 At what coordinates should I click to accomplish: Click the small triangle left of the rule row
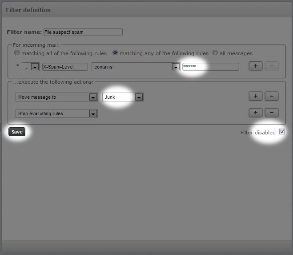(x=17, y=65)
